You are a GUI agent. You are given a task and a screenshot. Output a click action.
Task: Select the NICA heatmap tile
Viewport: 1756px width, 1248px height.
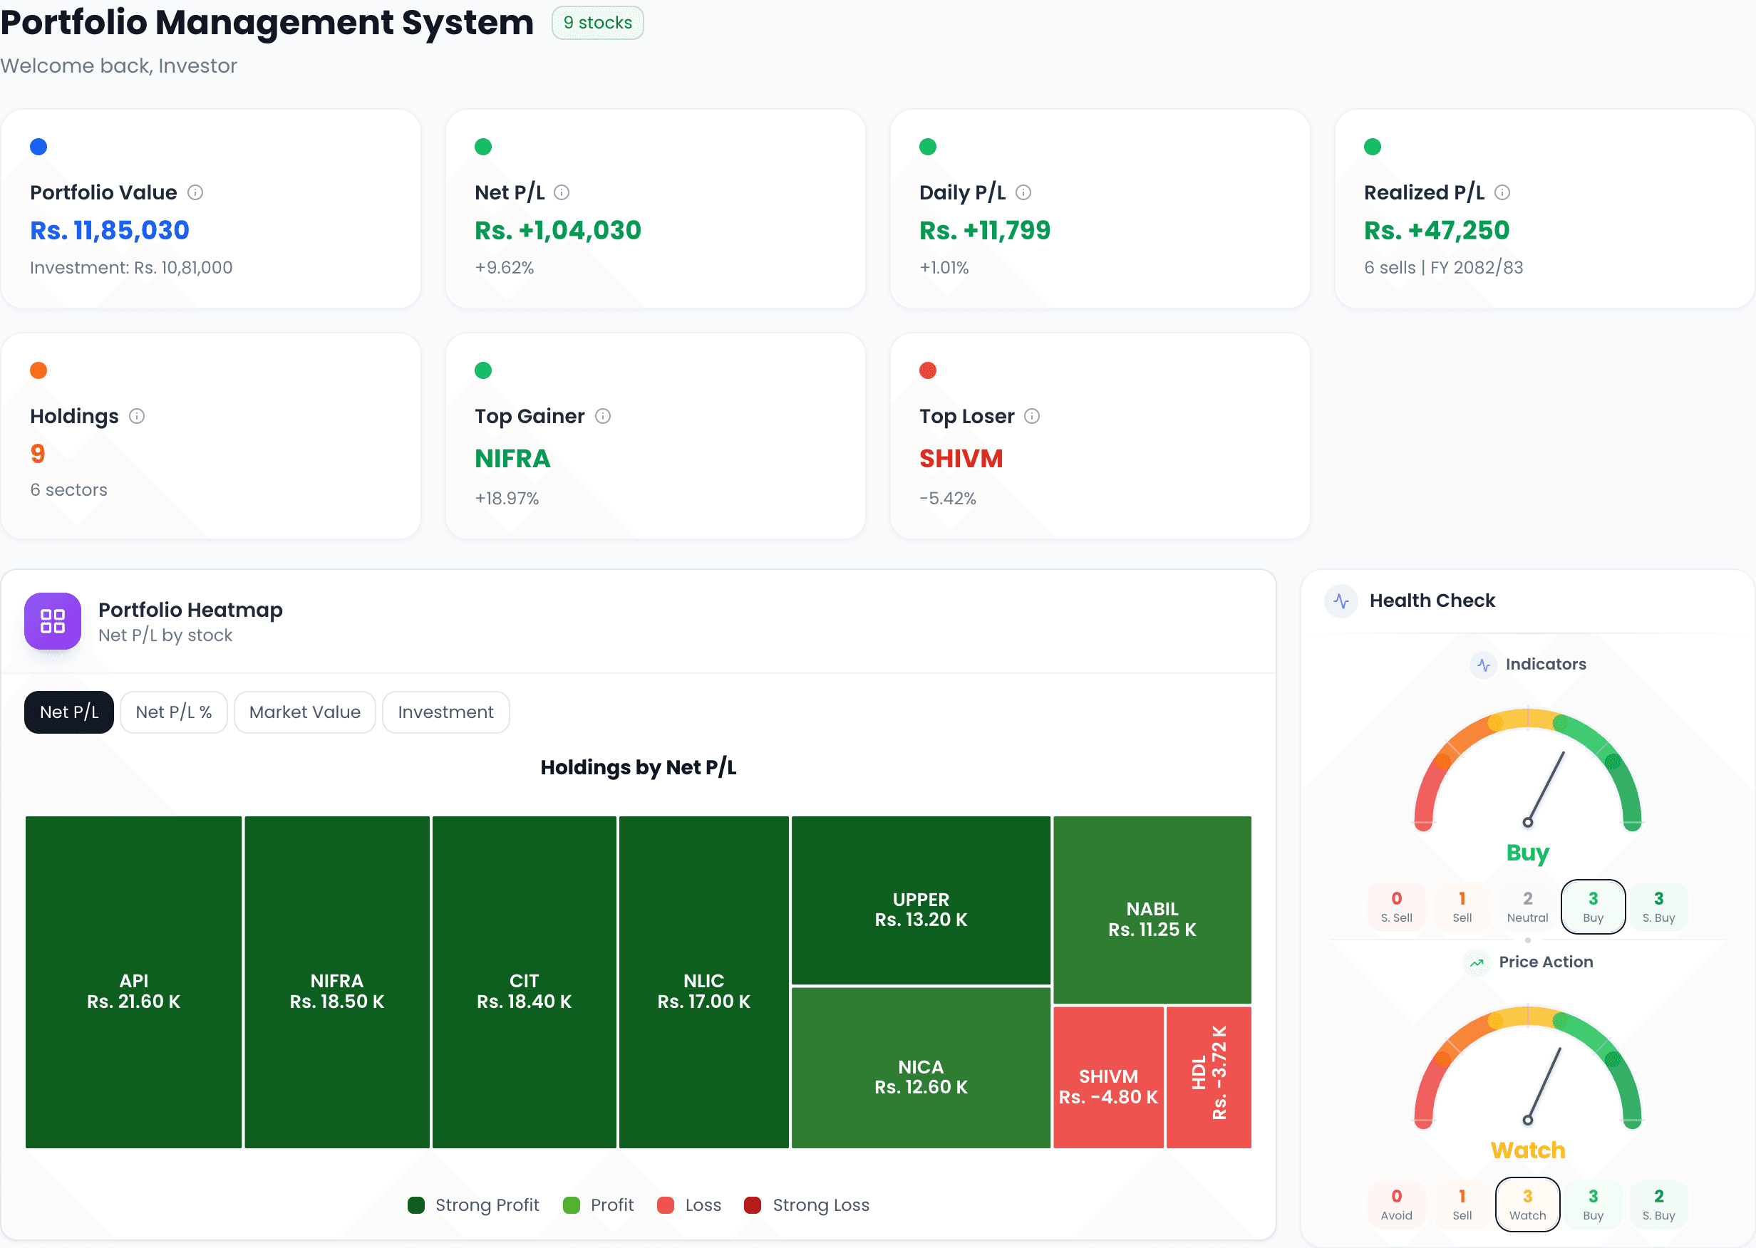coord(921,1068)
